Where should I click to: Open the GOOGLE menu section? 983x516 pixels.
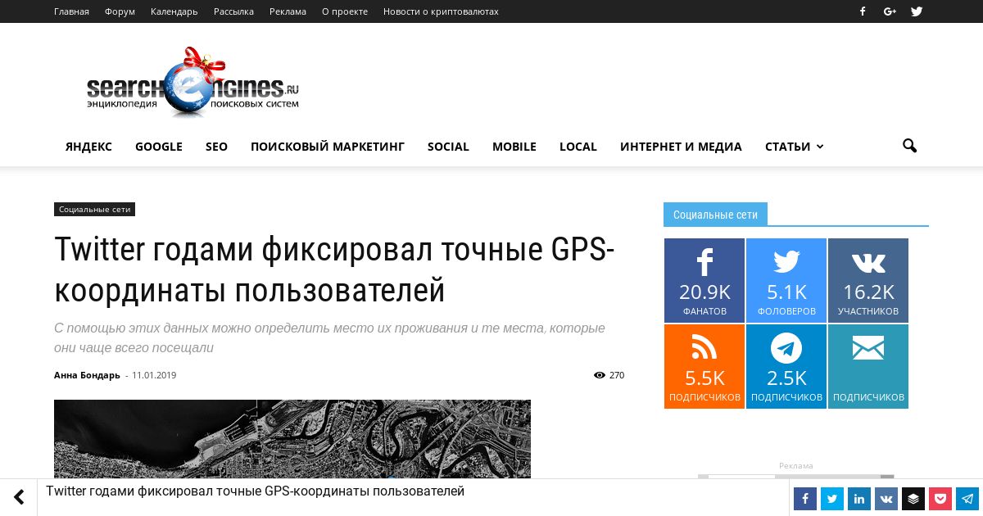pos(159,147)
